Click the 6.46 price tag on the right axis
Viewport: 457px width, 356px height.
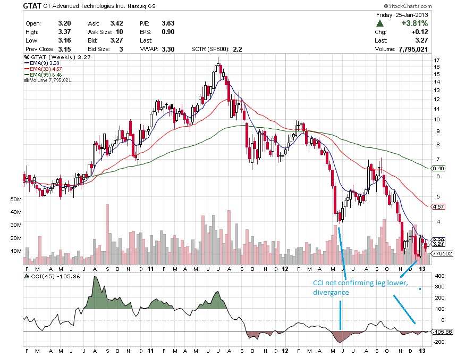click(x=438, y=168)
